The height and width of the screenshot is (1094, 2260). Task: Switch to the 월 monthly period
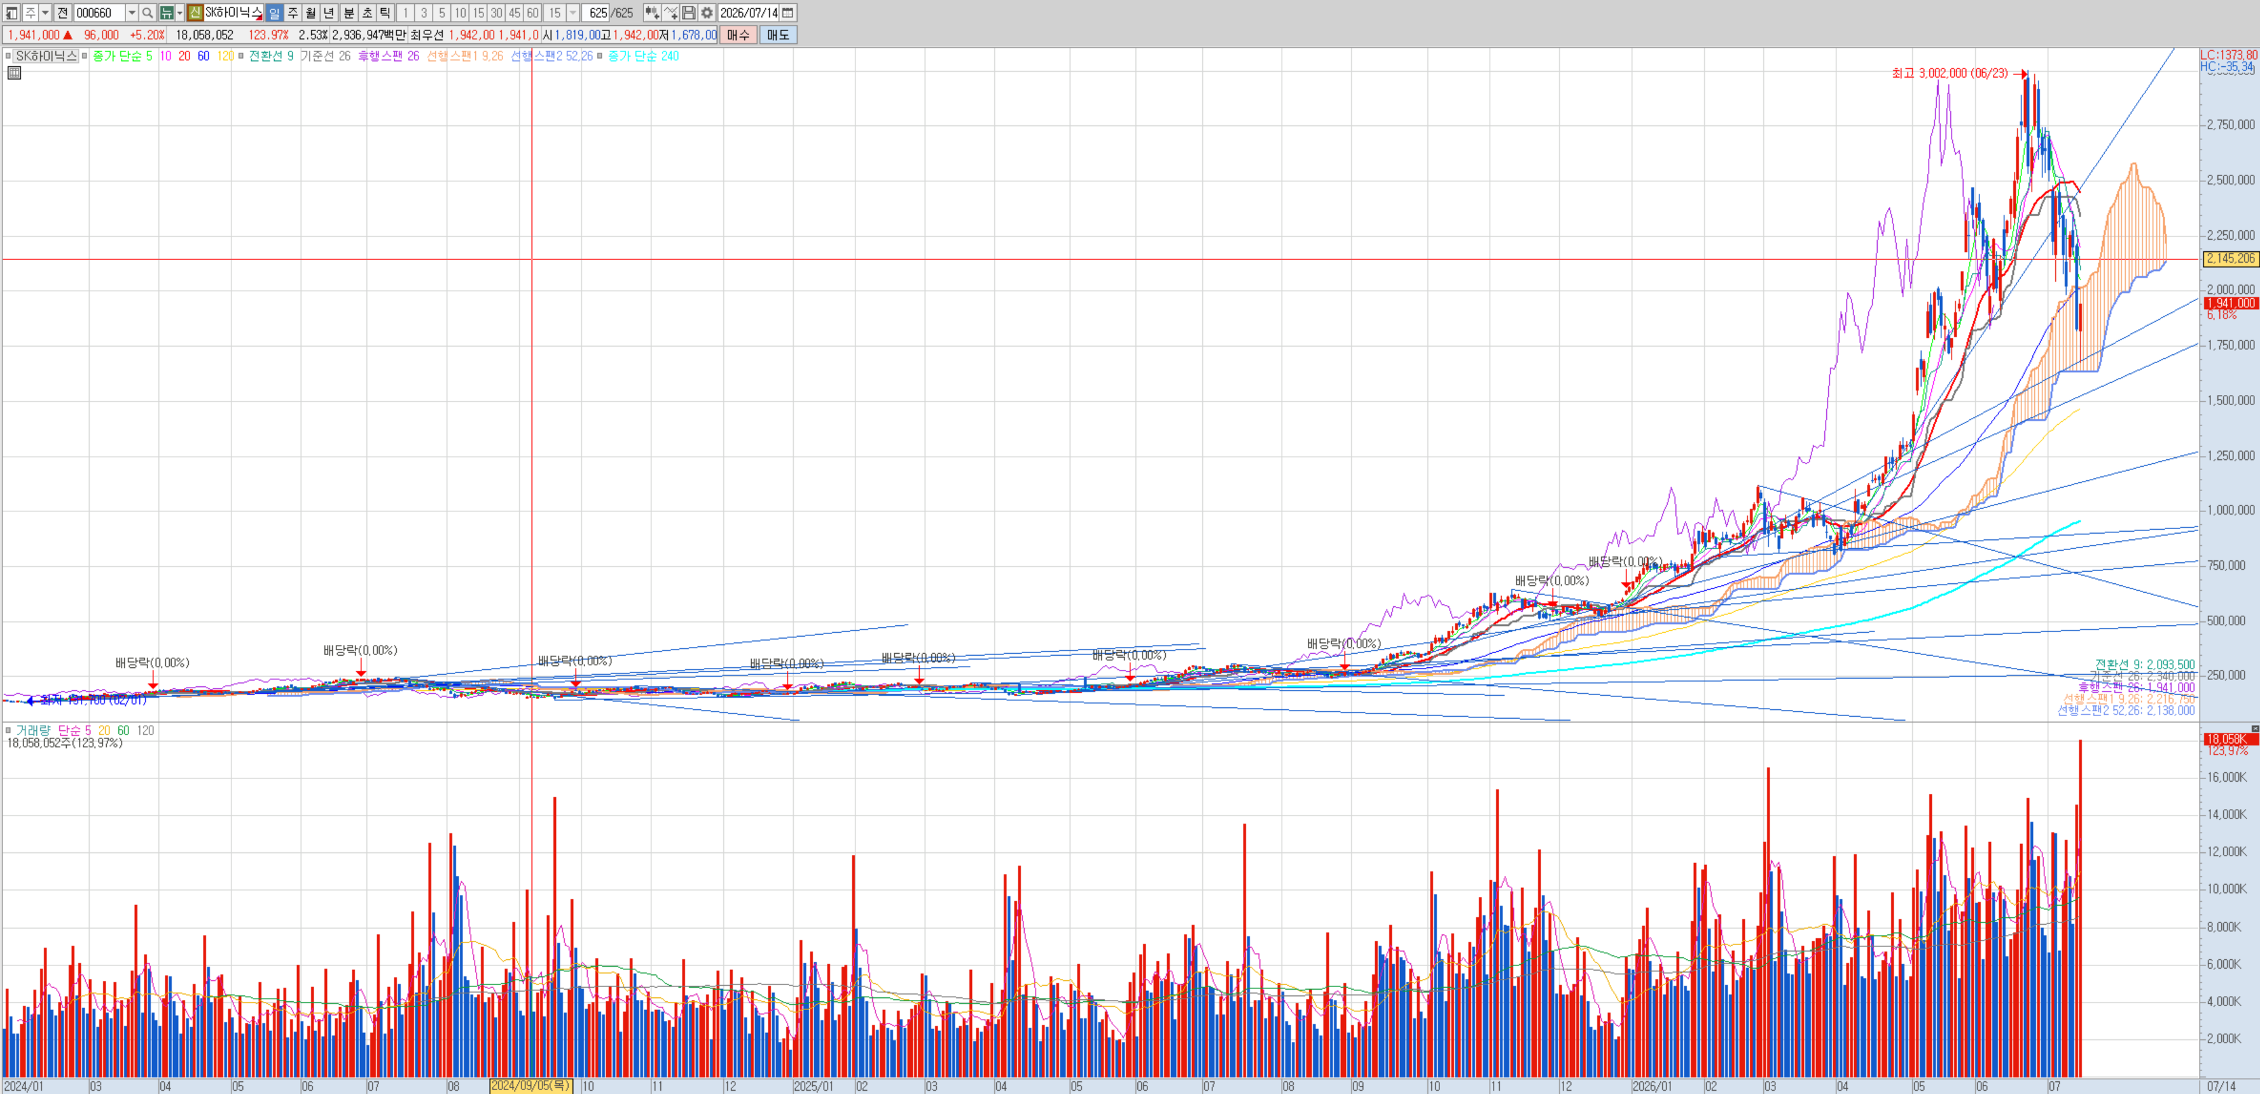pyautogui.click(x=312, y=13)
